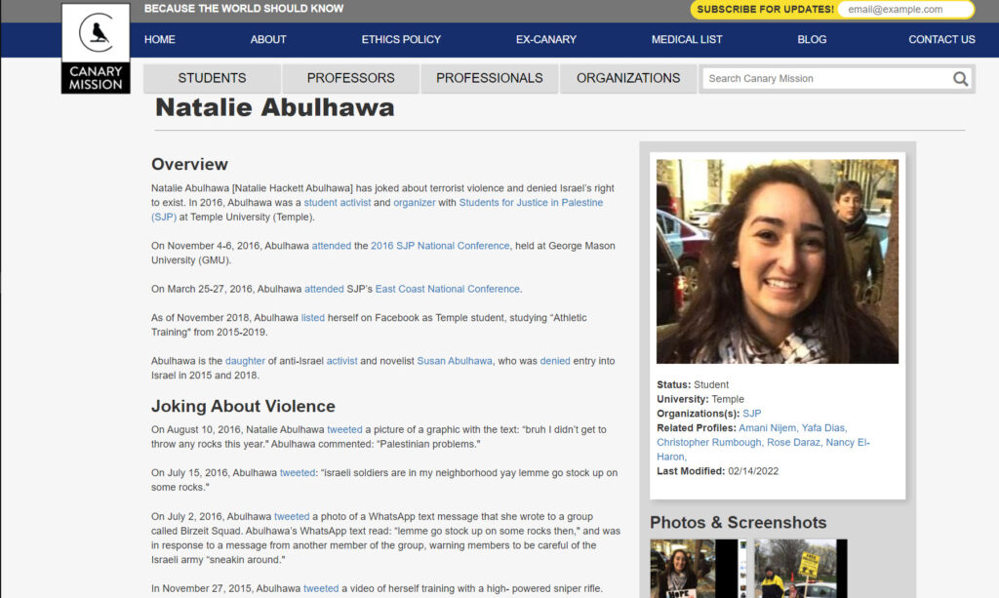Click 'attended' link in March 2016 paragraph
Viewport: 999px width, 598px height.
pos(324,289)
